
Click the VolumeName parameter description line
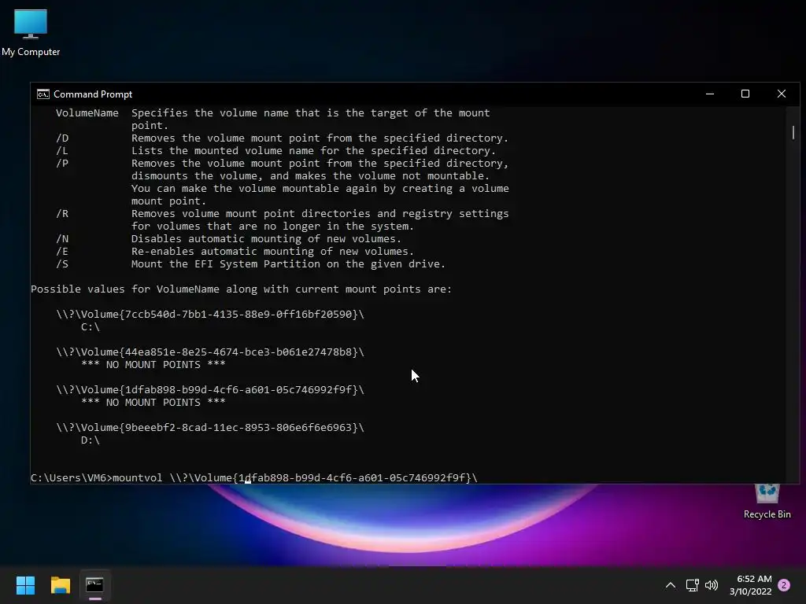tap(273, 120)
